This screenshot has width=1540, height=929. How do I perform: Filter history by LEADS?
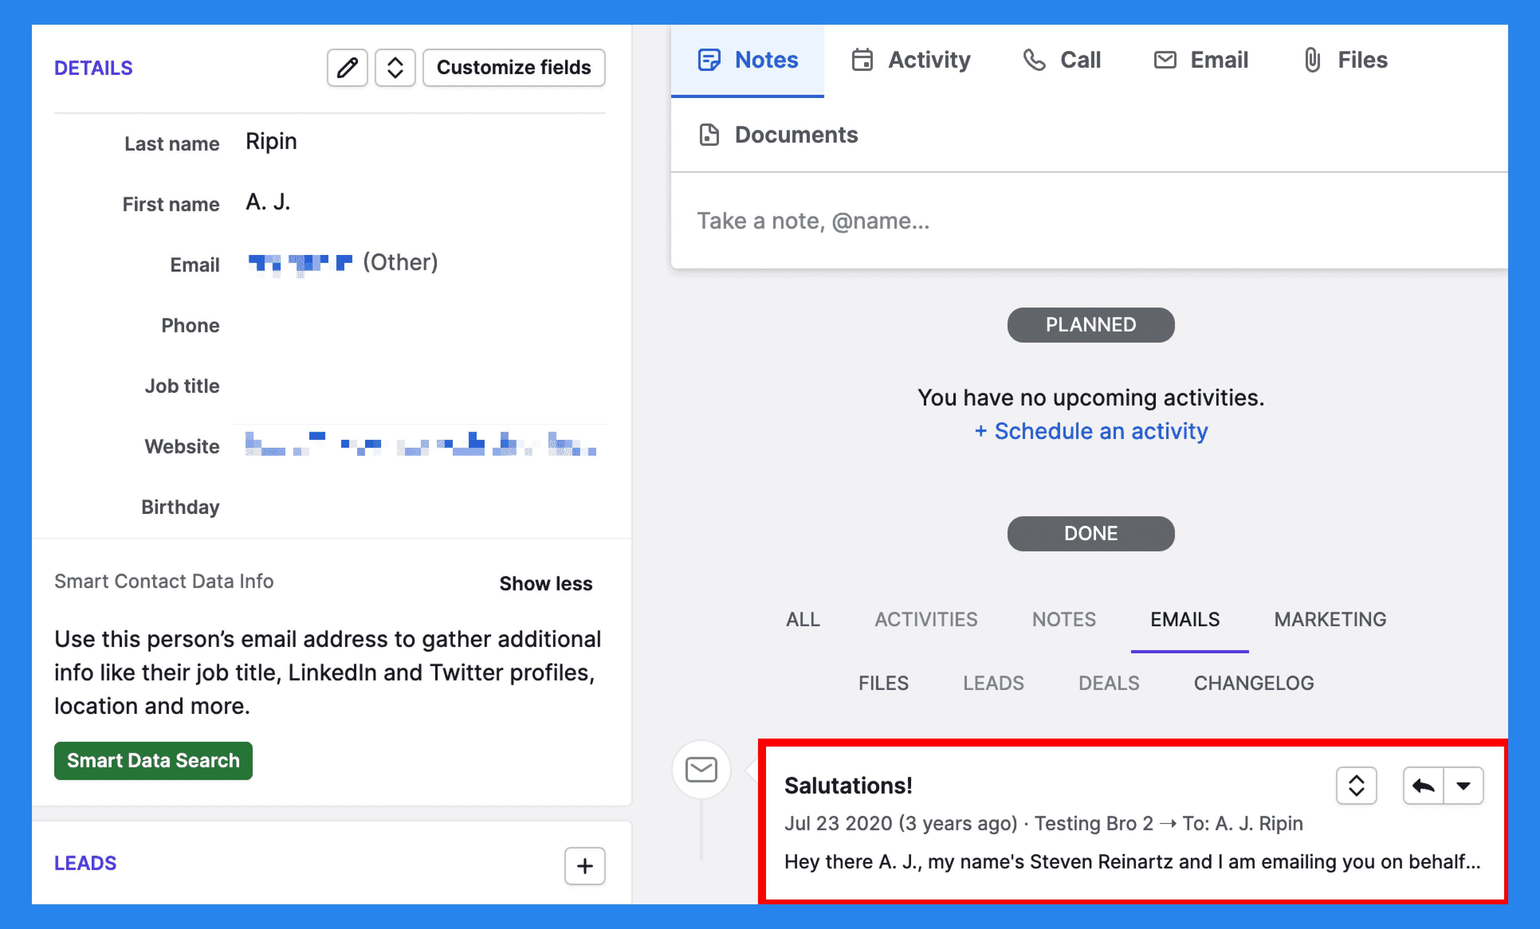993,684
